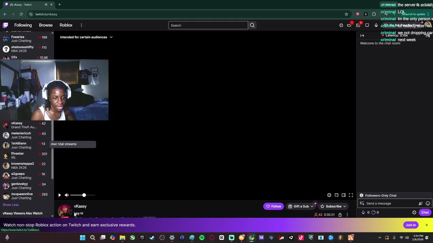Send with the Chat button
The image size is (433, 243).
(x=425, y=213)
